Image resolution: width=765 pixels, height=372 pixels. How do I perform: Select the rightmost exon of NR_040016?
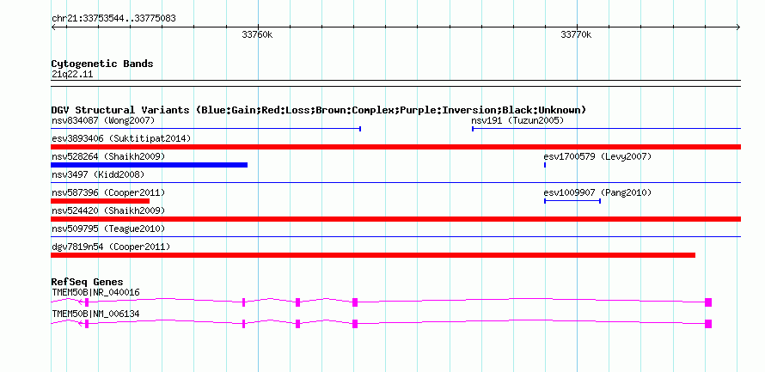708,302
